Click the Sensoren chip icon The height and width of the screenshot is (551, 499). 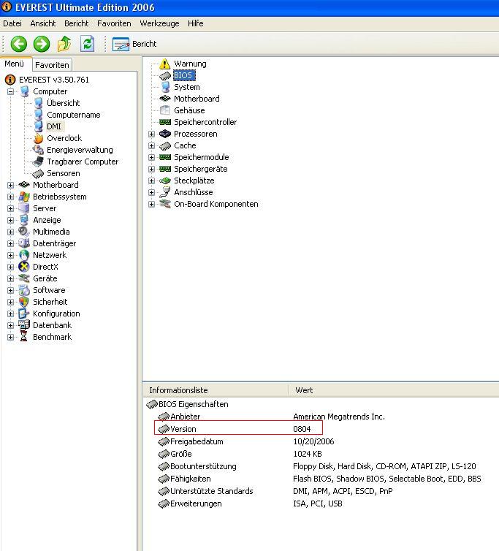pos(38,174)
